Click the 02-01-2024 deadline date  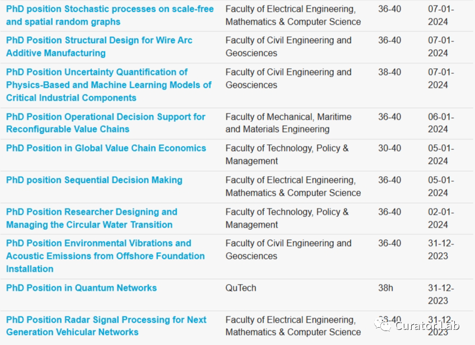[x=441, y=218]
